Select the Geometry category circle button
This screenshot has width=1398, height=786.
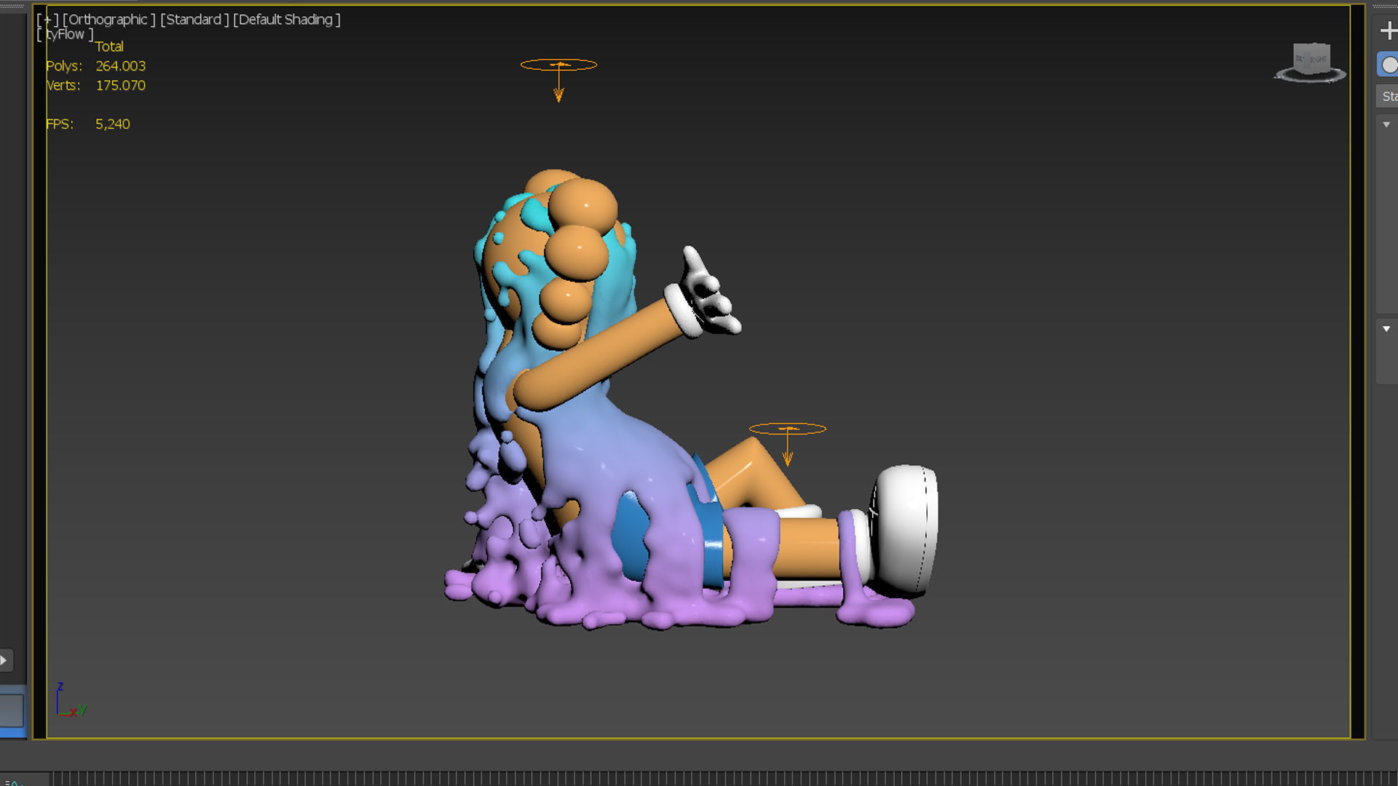pyautogui.click(x=1389, y=65)
